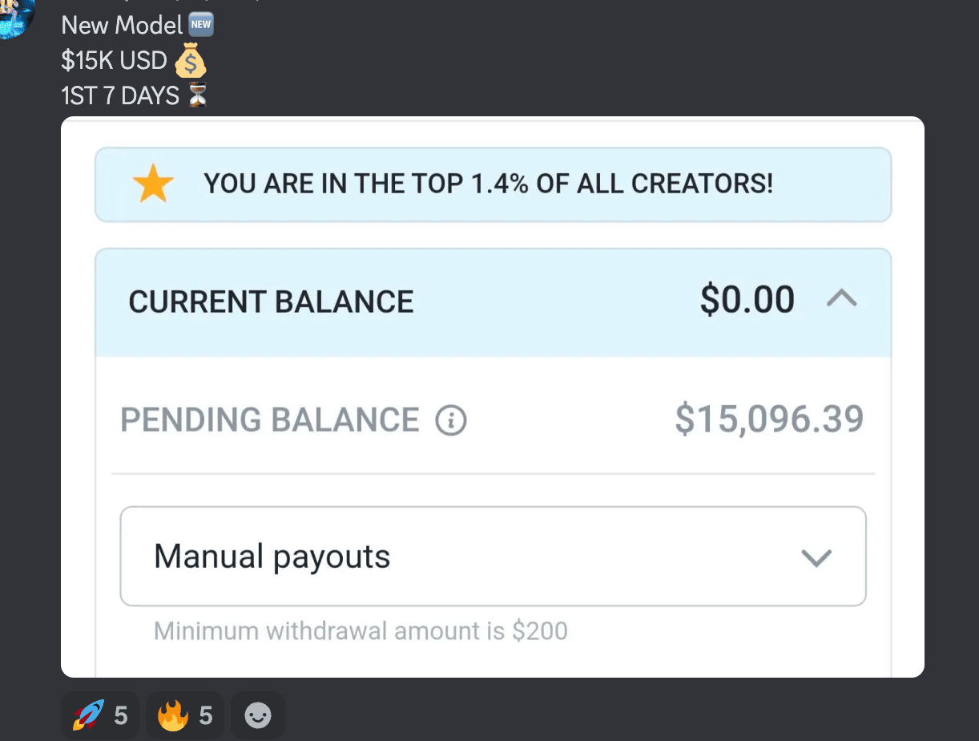Click the money bag emoji
Viewport: 979px width, 741px height.
point(190,62)
